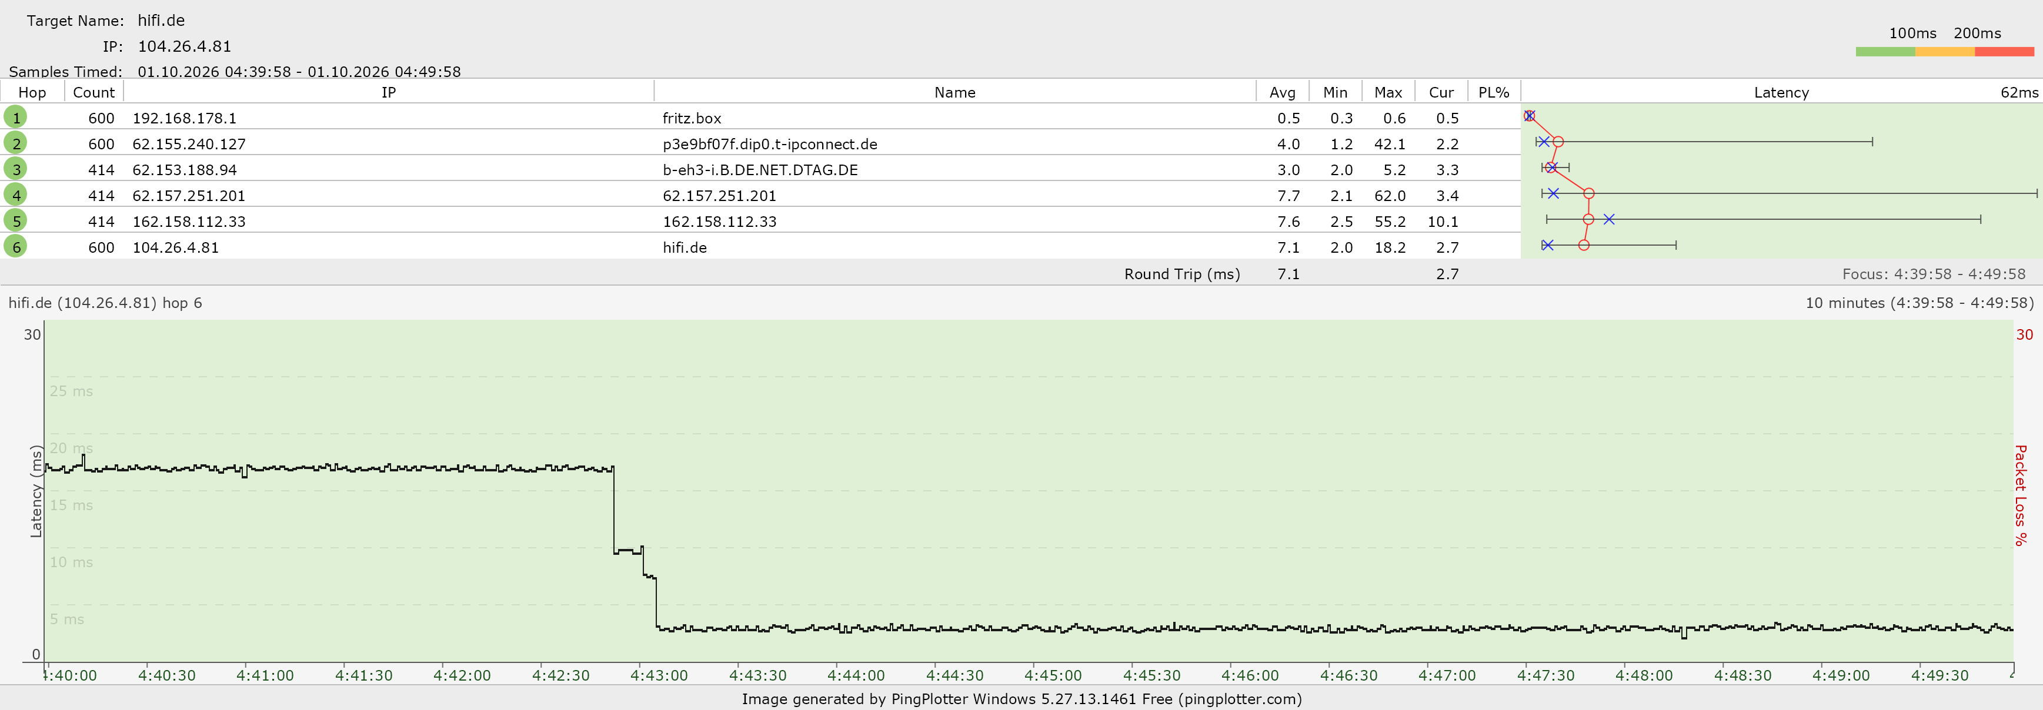Select p3e9bf07f.dip0.t-ipconnect.de hop name
Image resolution: width=2043 pixels, height=710 pixels.
pos(769,144)
